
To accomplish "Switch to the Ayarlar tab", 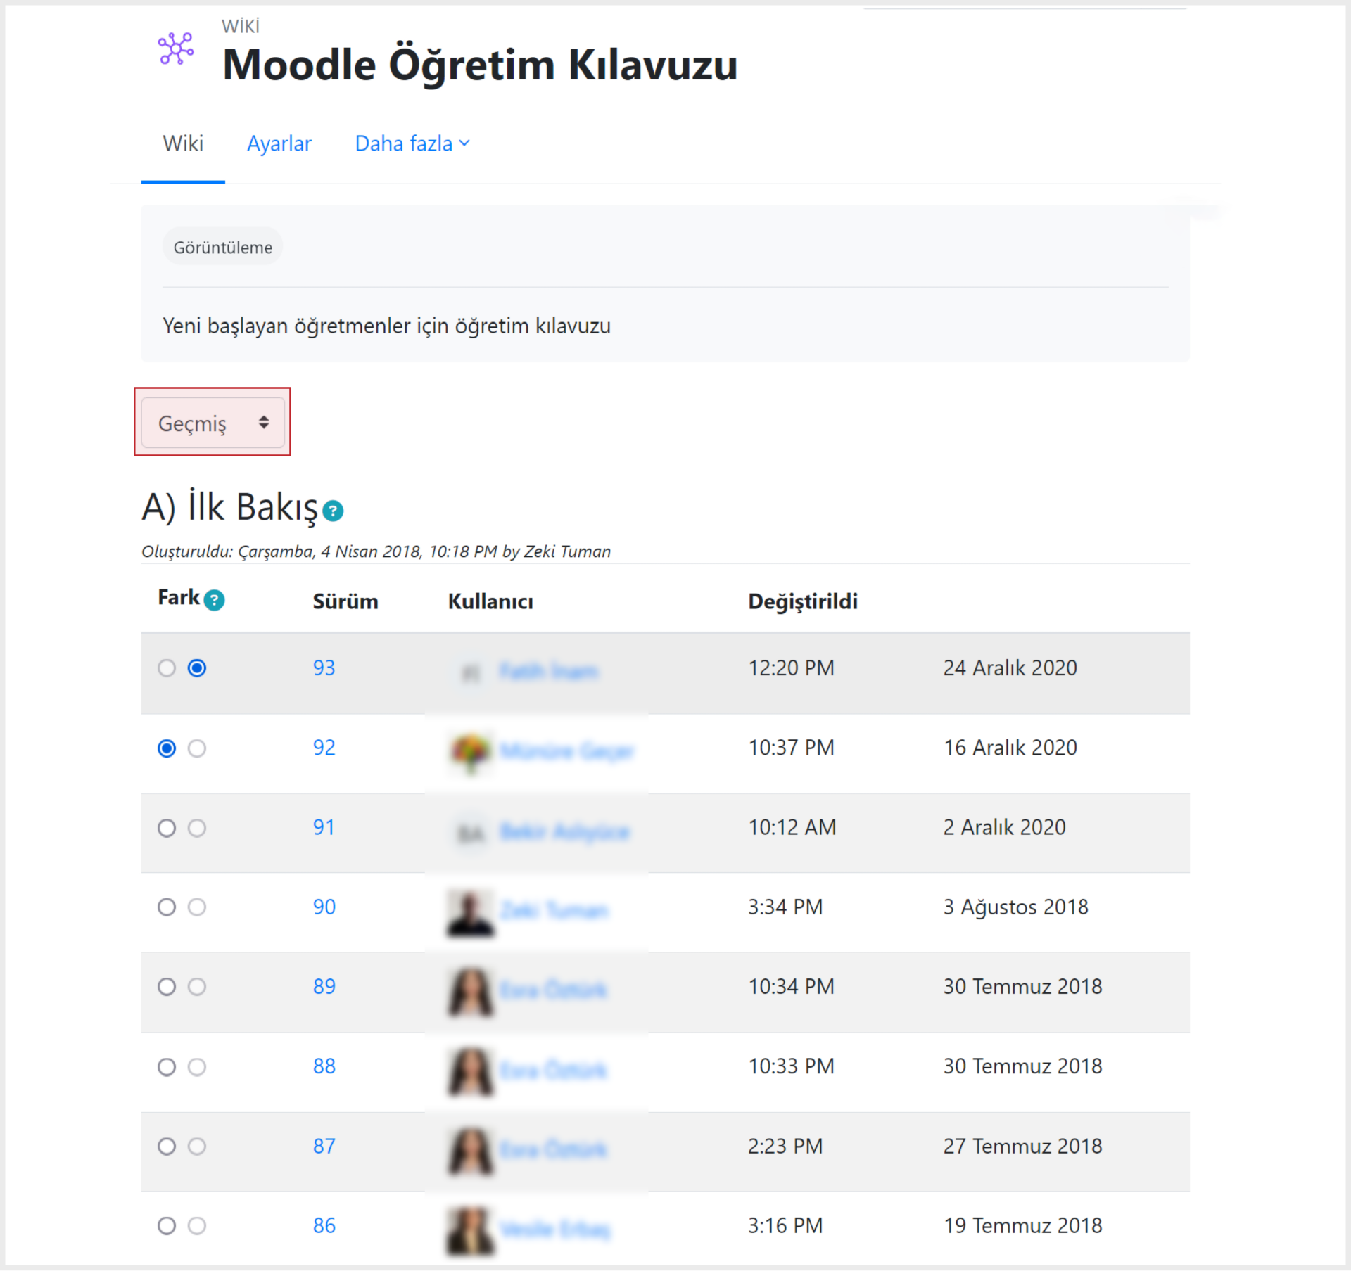I will (x=279, y=143).
